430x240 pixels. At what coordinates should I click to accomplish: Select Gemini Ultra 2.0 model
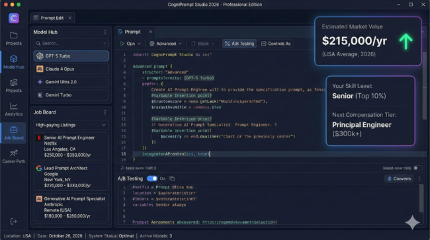tap(71, 82)
